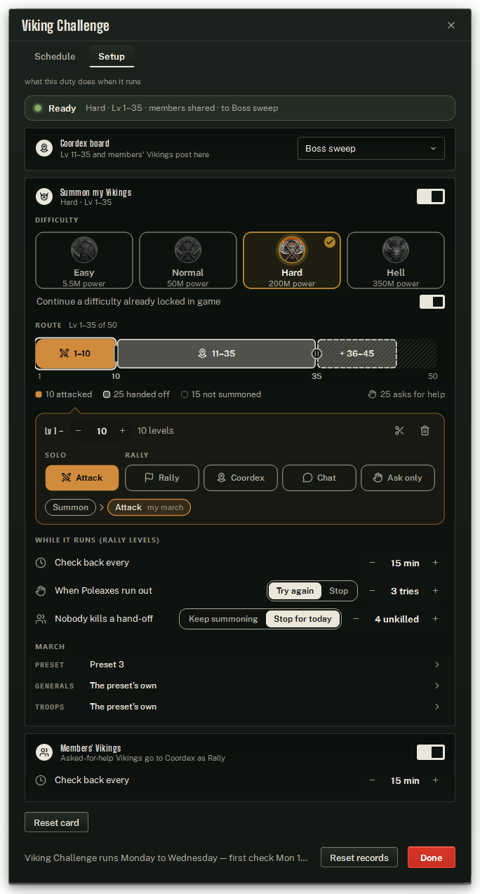Click the red Done button
The image size is (480, 894).
432,858
